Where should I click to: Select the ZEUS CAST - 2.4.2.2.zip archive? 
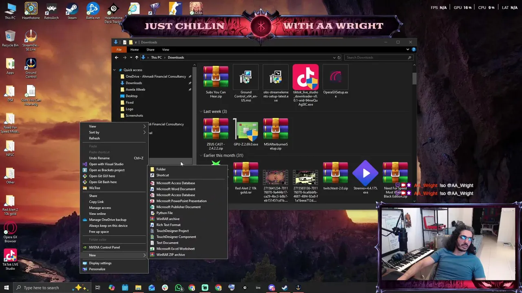pyautogui.click(x=216, y=134)
